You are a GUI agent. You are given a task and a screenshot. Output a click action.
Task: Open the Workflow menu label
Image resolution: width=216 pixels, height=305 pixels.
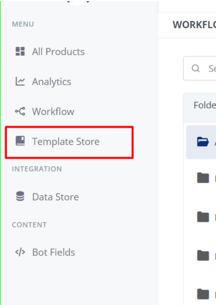(x=53, y=111)
